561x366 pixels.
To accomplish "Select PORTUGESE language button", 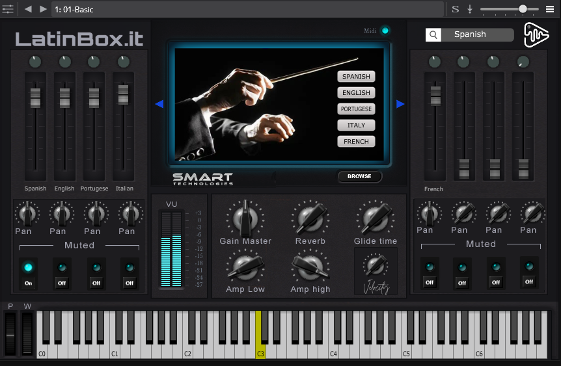I will (356, 109).
